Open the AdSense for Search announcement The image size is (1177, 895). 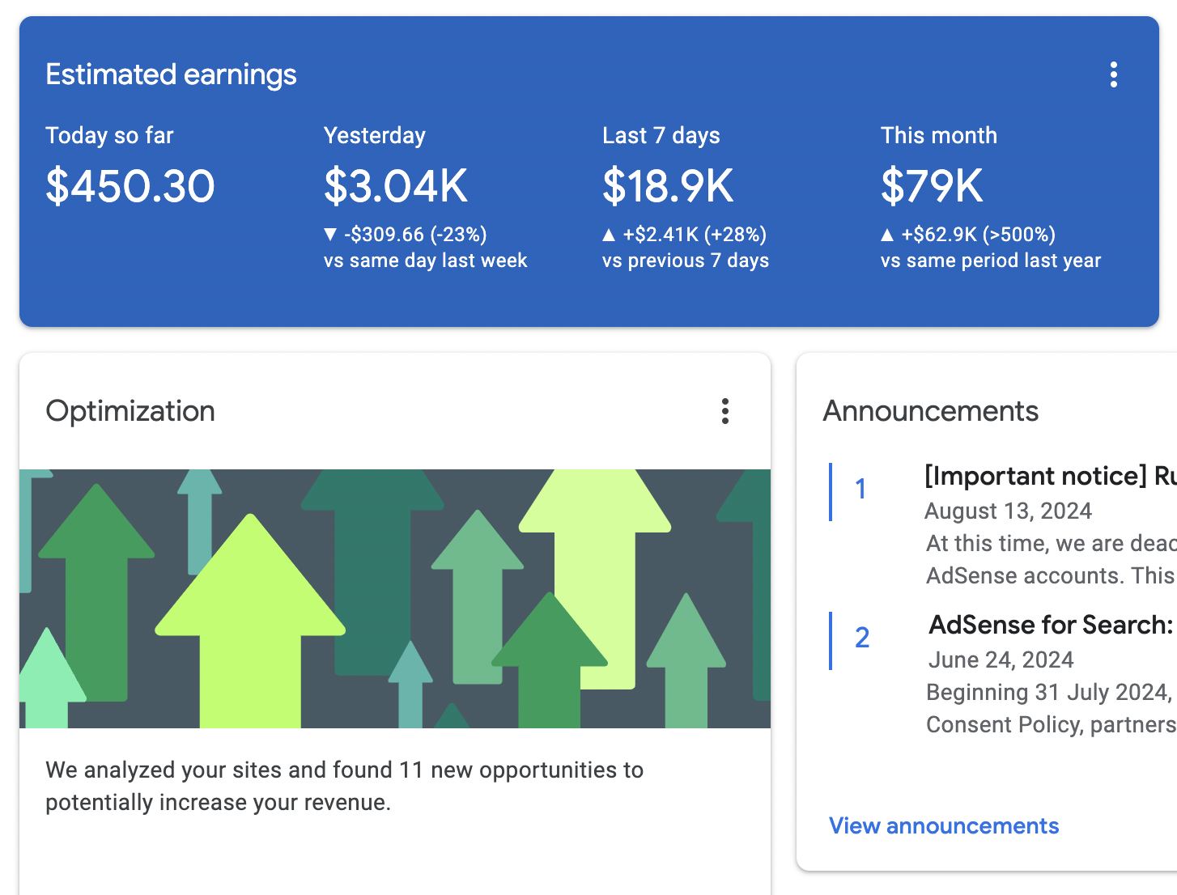pos(1050,625)
